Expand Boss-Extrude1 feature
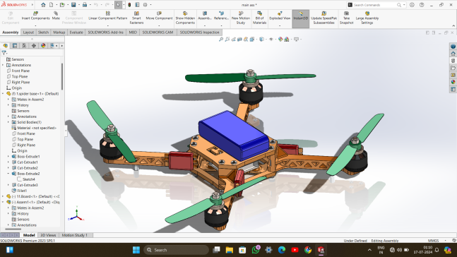This screenshot has height=257, width=457. pyautogui.click(x=8, y=157)
